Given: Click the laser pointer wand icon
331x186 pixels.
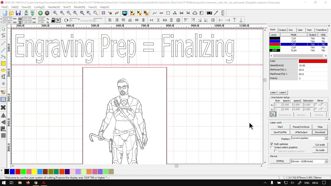Looking at the screenshot, I should 216,13.
